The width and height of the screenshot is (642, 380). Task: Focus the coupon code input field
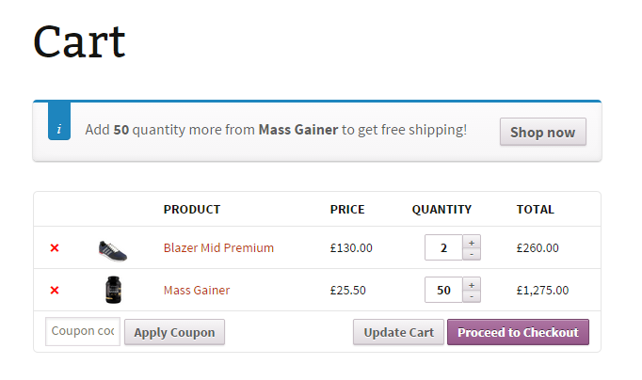83,331
